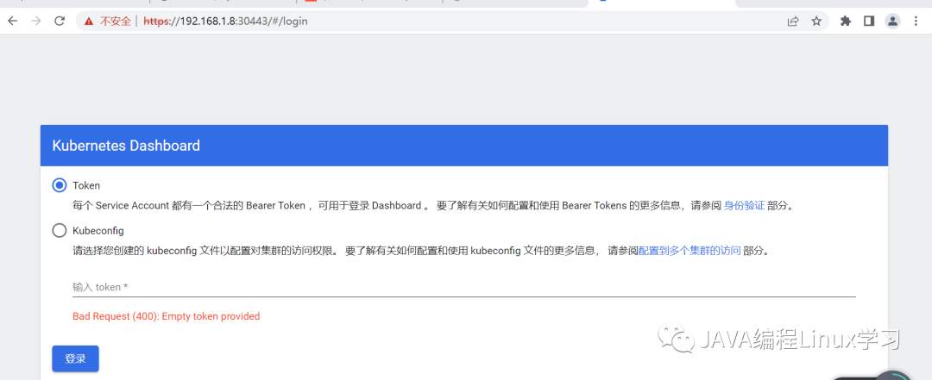Click the Token option label text

(x=86, y=185)
